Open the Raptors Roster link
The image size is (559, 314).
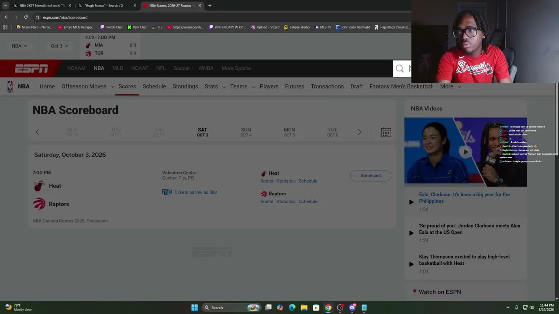(x=267, y=201)
